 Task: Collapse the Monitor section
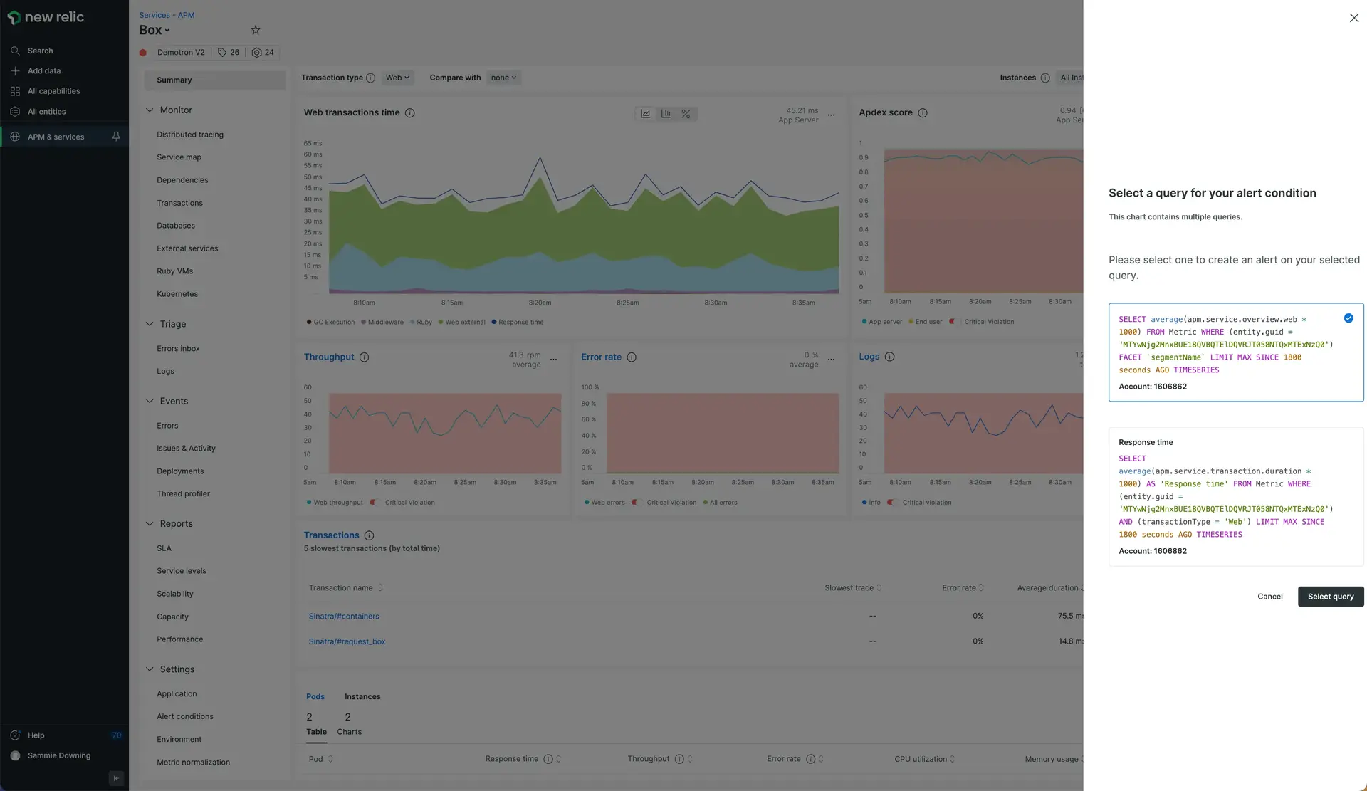click(x=150, y=110)
